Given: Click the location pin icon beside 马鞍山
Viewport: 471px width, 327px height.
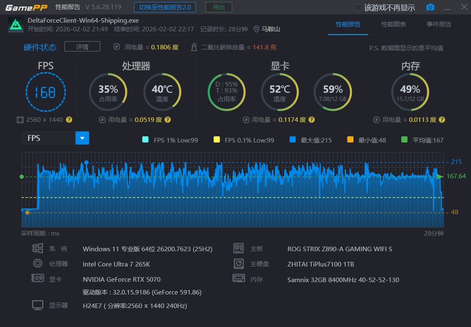Looking at the screenshot, I should [256, 29].
